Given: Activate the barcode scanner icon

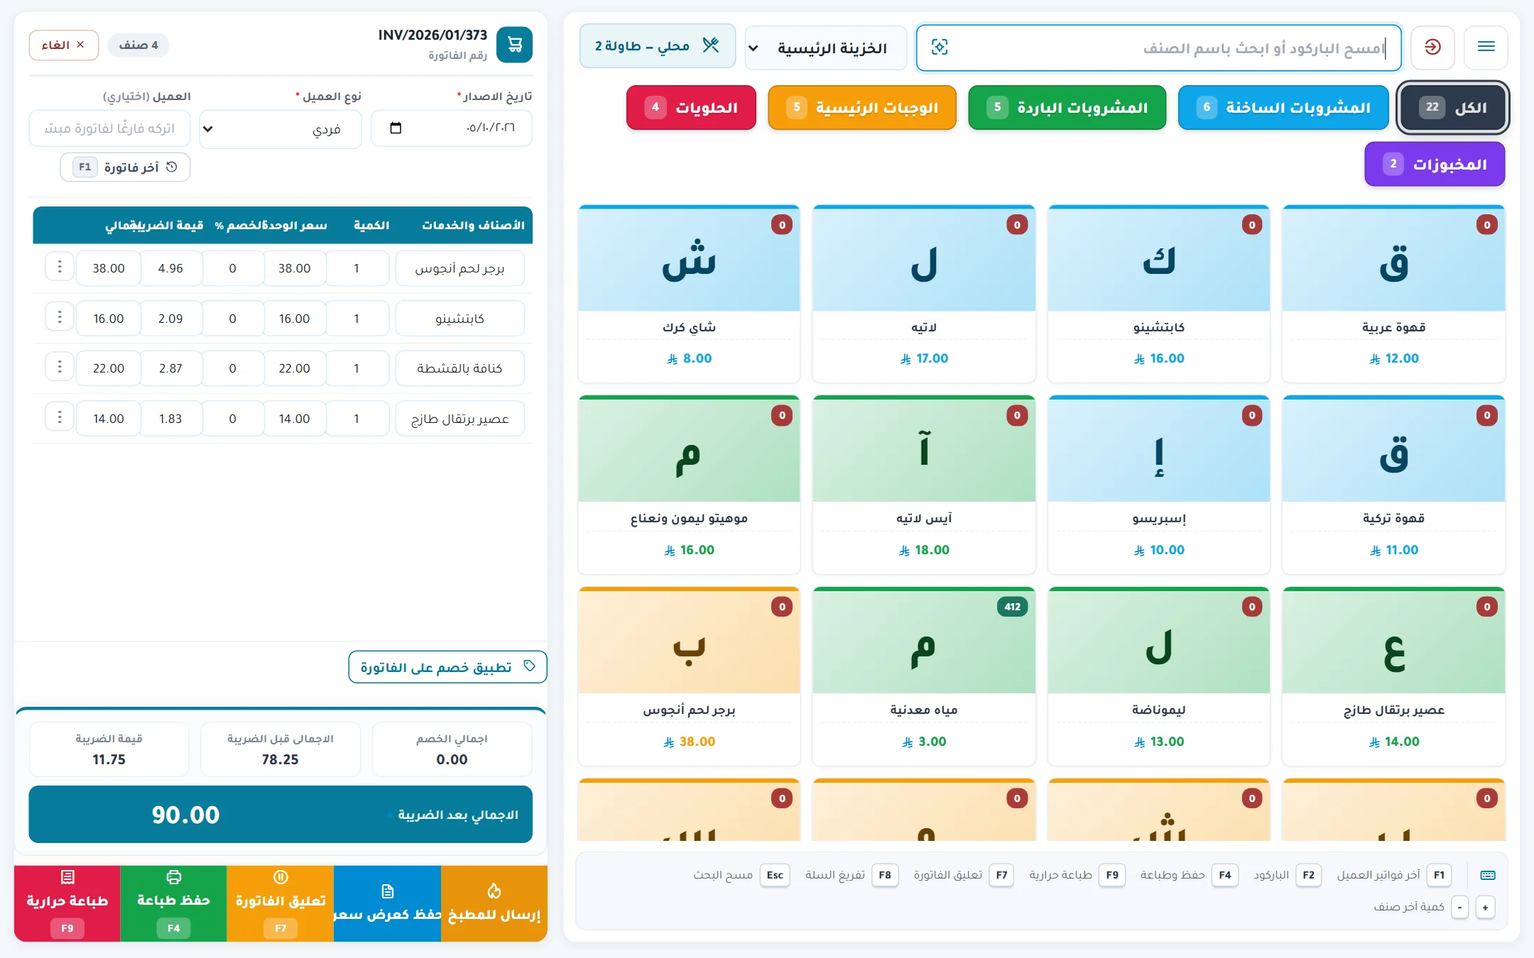Looking at the screenshot, I should [x=939, y=47].
